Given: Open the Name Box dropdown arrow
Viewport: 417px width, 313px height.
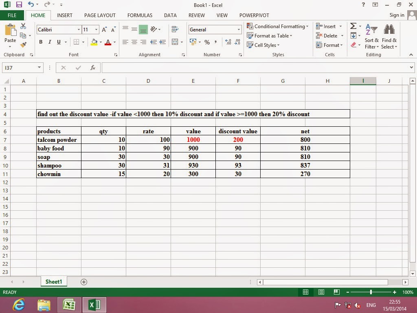Looking at the screenshot, I should [x=39, y=67].
